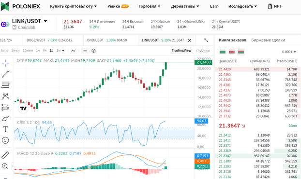Select the trend line drawing tool
Viewport: 301px width, 179px height.
click(x=5, y=74)
